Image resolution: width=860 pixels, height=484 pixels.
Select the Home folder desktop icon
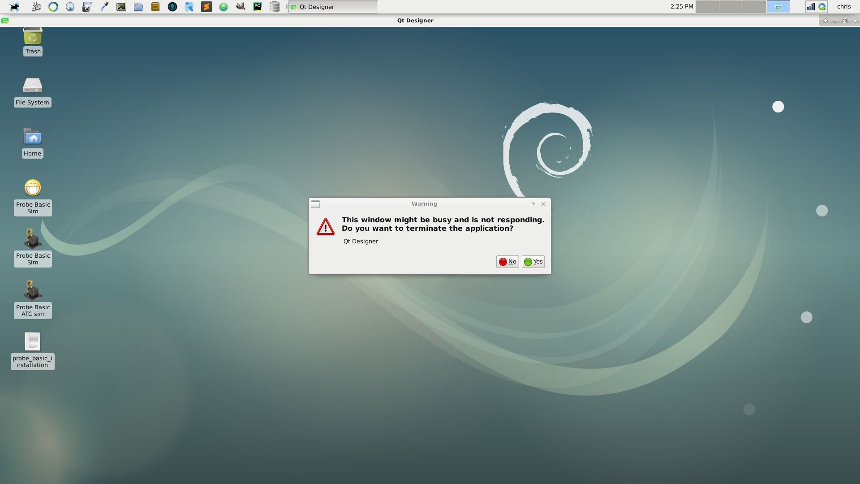pos(33,143)
